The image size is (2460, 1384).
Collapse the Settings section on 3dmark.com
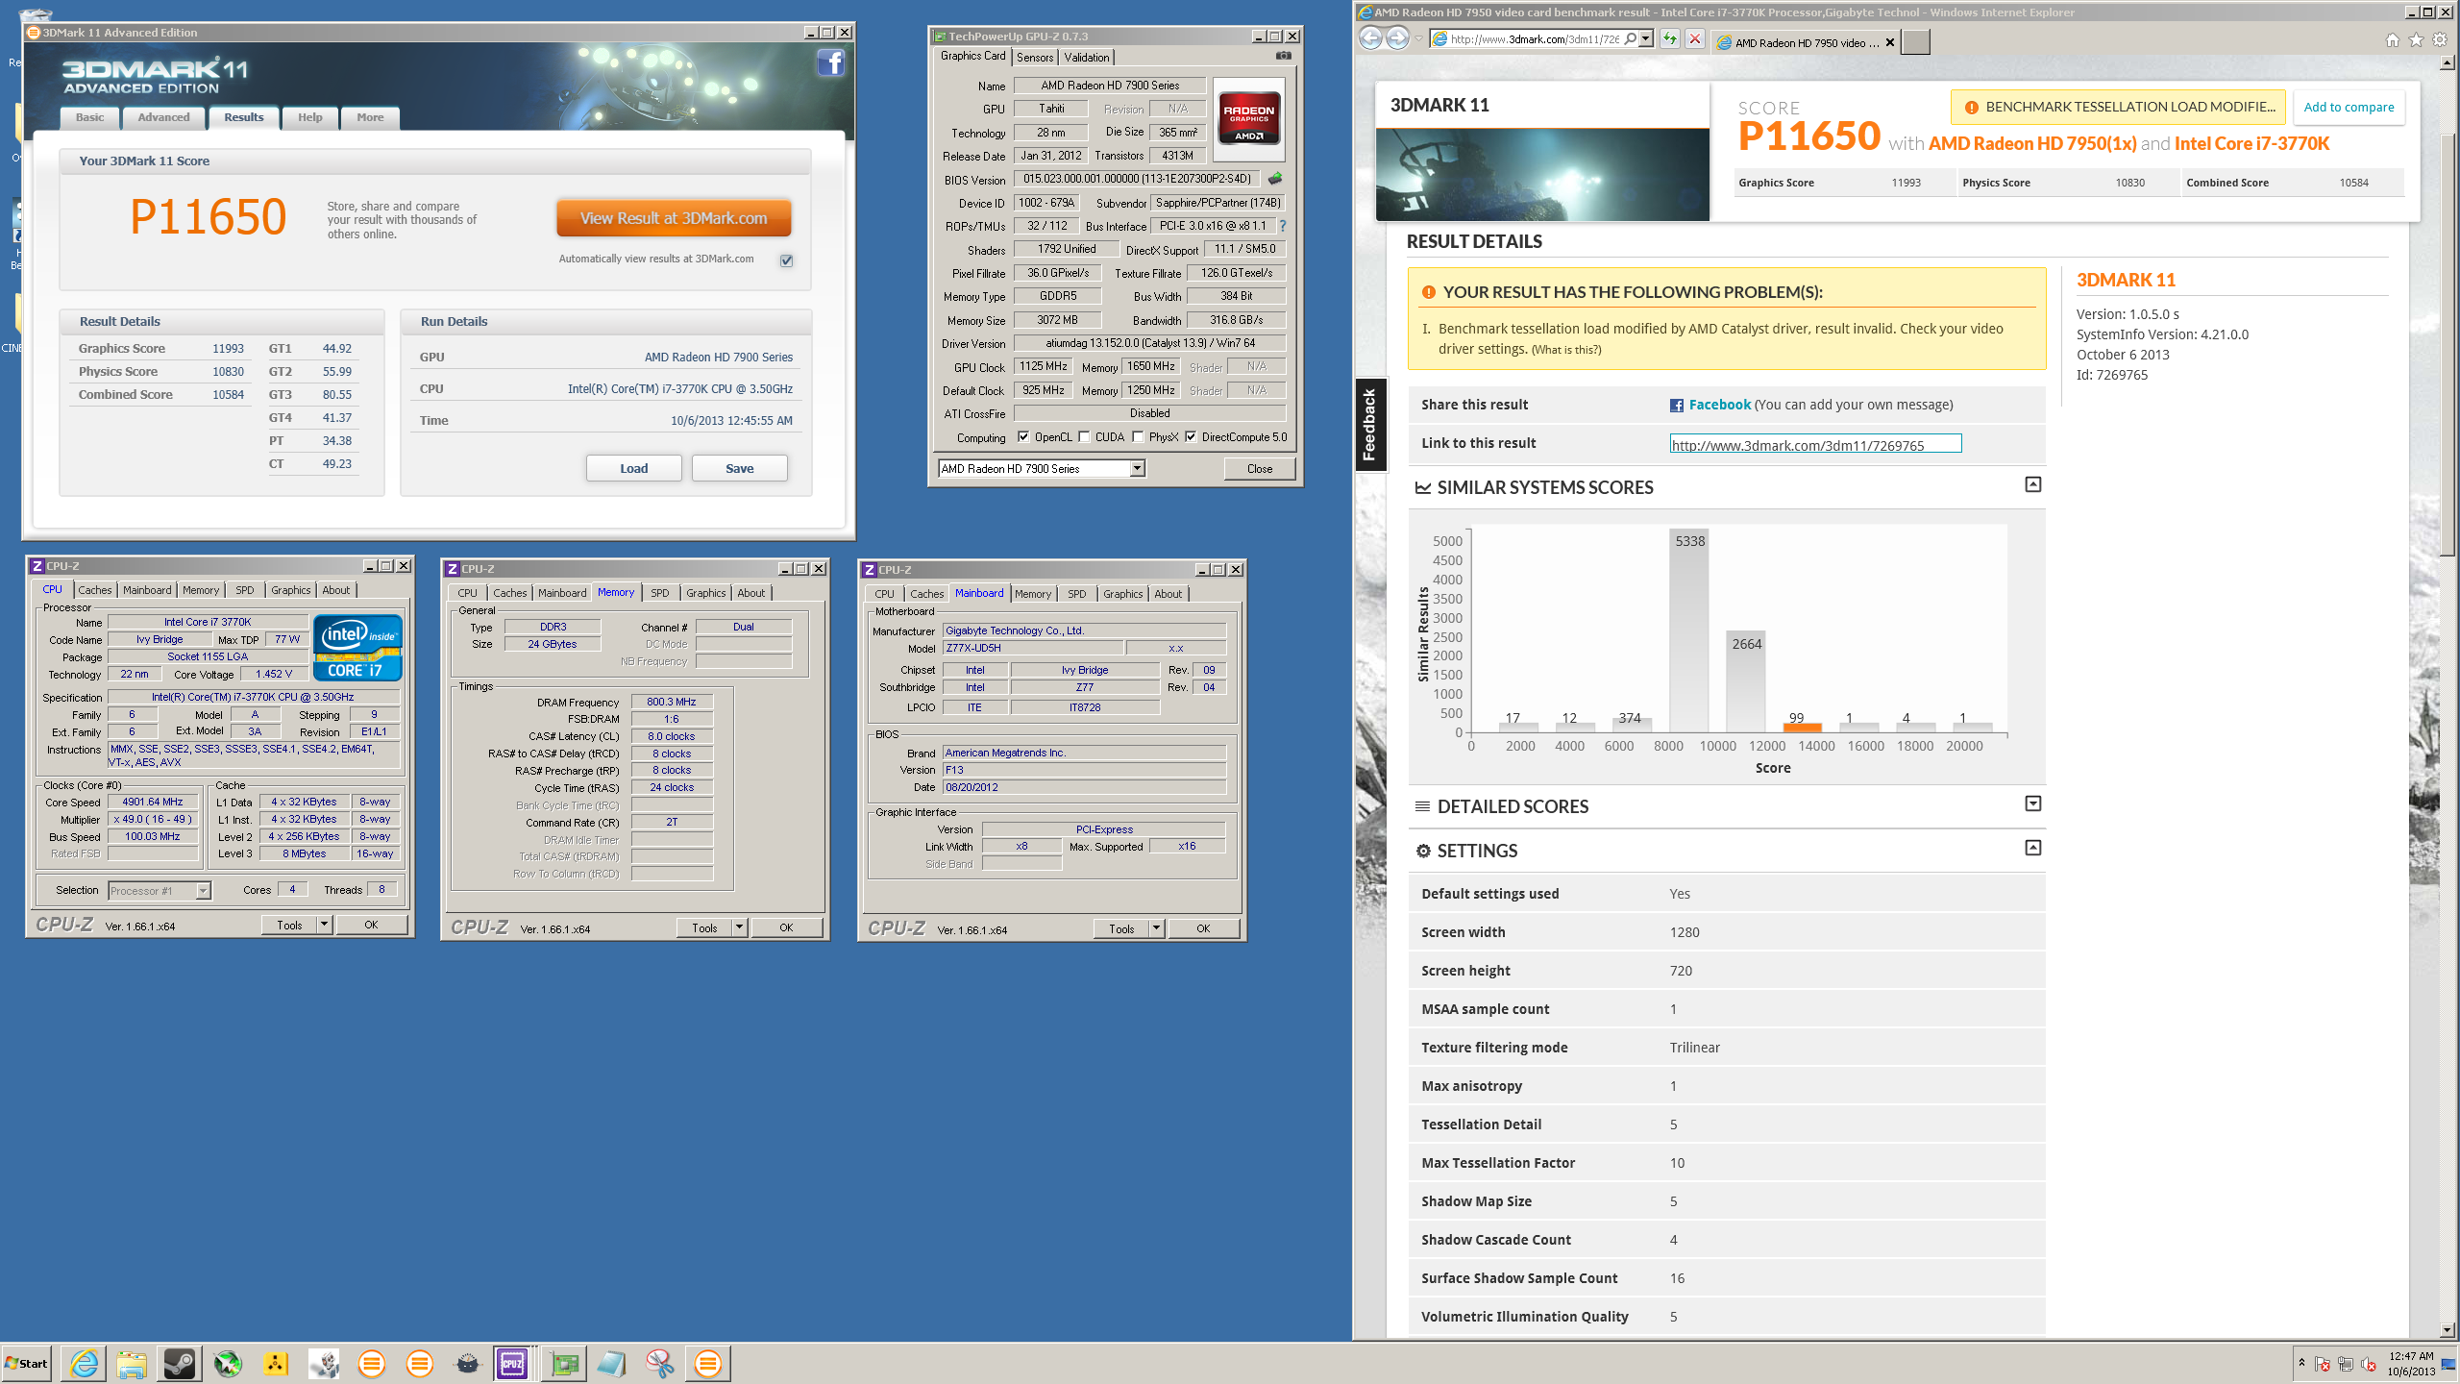point(2033,848)
